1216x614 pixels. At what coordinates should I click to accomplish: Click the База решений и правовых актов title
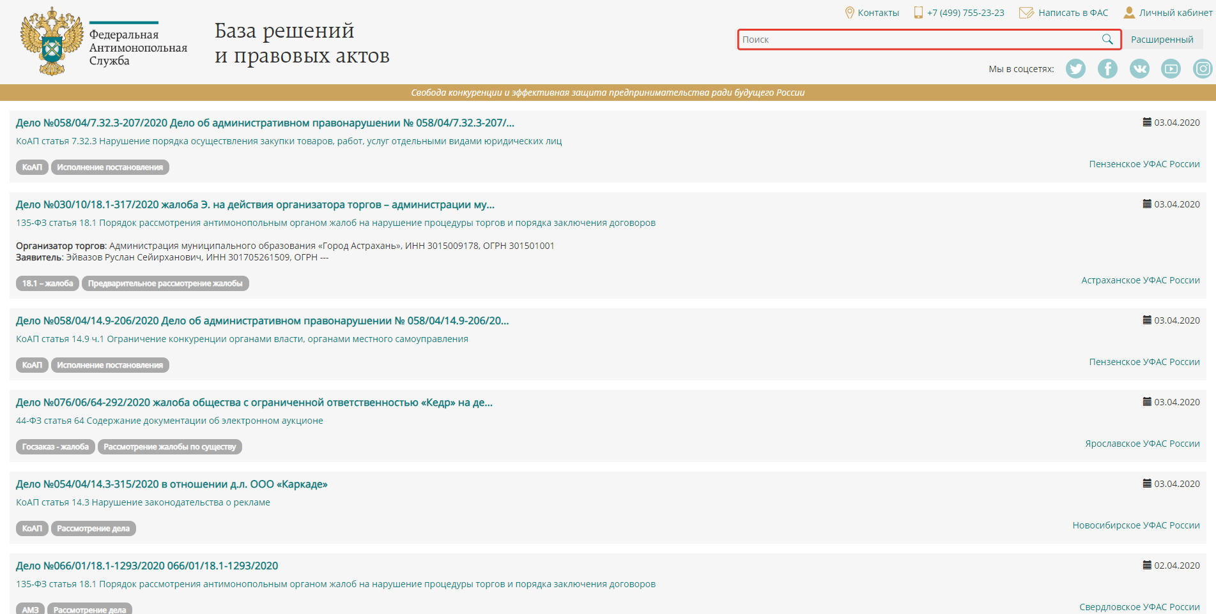click(302, 43)
